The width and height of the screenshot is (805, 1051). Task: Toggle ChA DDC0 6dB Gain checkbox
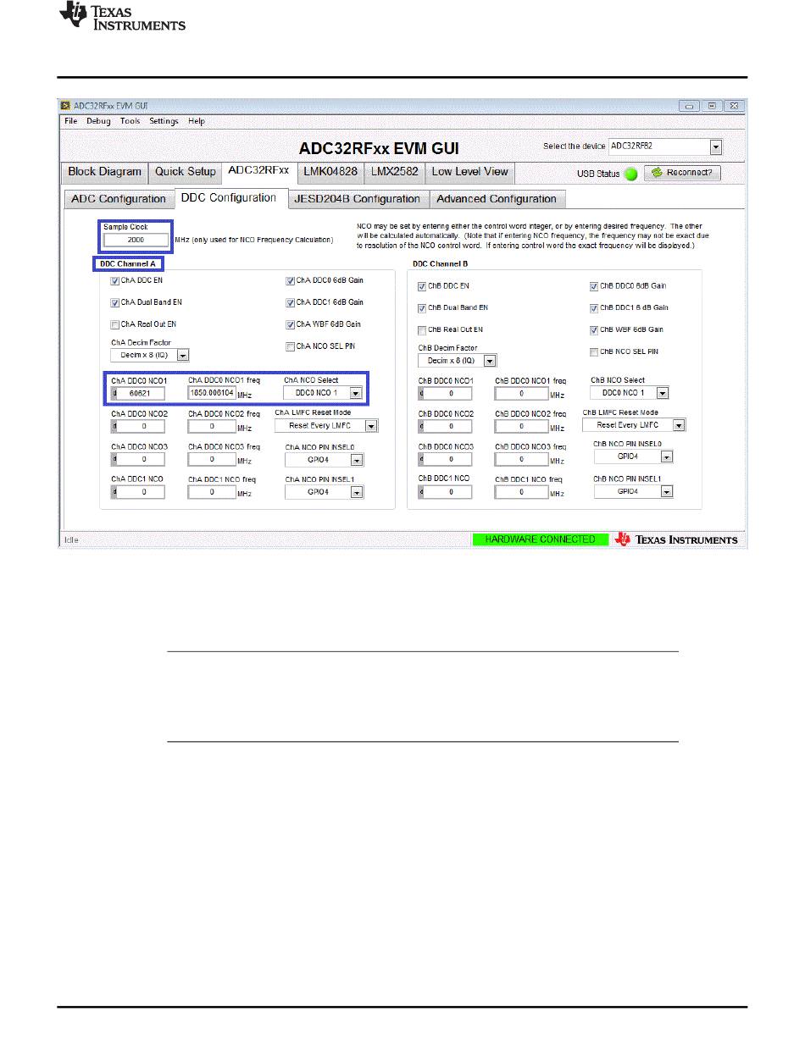pyautogui.click(x=291, y=281)
